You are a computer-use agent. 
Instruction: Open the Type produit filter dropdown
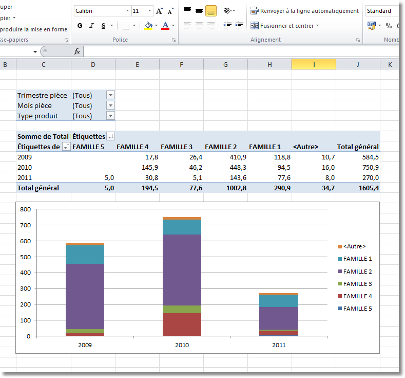[x=110, y=116]
